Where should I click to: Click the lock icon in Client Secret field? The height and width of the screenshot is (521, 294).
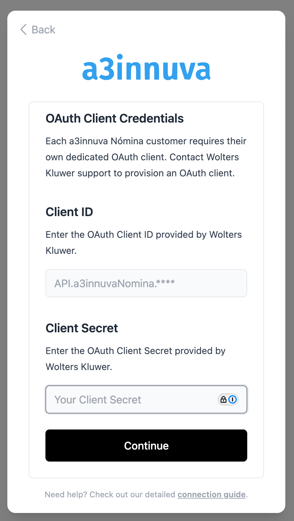click(224, 399)
